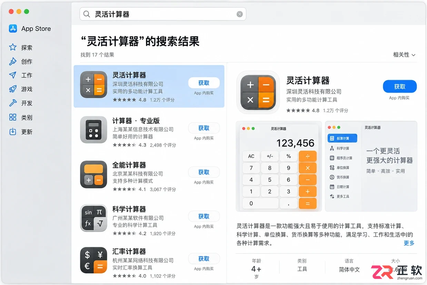Screen dimensions: 427x285
Task: Click the 计算器·专业版 title text
Action: [136, 121]
